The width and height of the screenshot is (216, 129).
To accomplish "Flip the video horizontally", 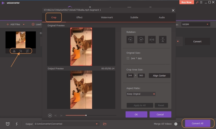I will pos(152,40).
